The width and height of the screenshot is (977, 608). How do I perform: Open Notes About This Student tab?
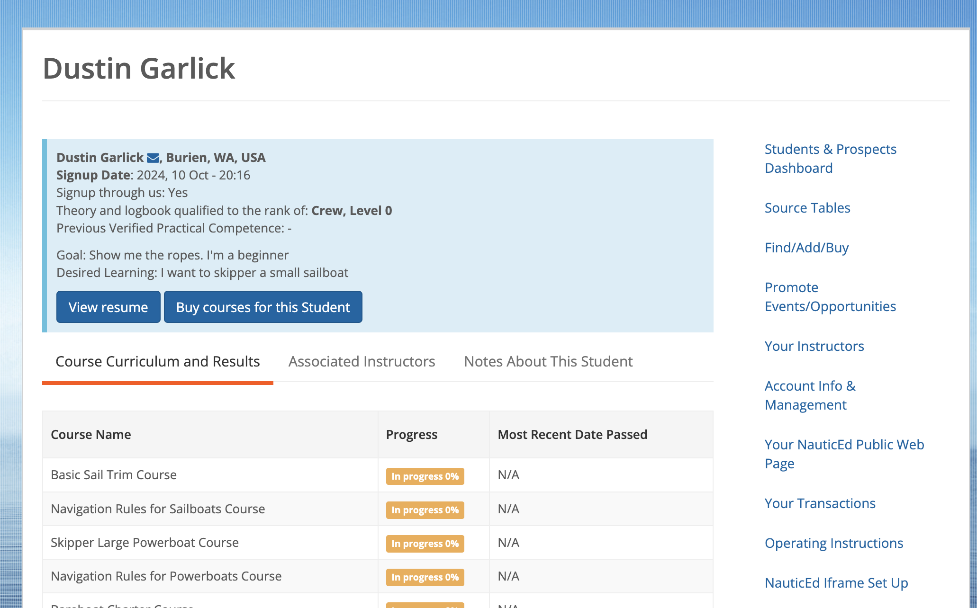pyautogui.click(x=548, y=361)
